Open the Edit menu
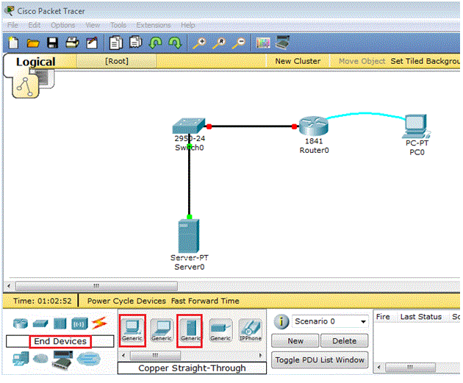This screenshot has height=383, width=463. click(x=35, y=25)
